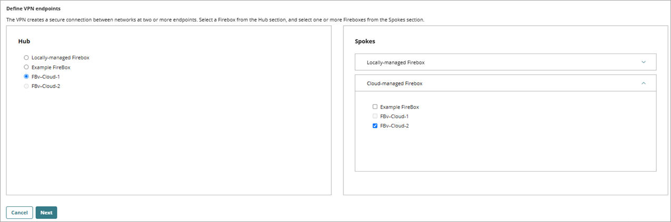Screen dimensions: 671x222
Task: Select the FBv-Cloud-1 hub radio button
Action: click(x=26, y=77)
